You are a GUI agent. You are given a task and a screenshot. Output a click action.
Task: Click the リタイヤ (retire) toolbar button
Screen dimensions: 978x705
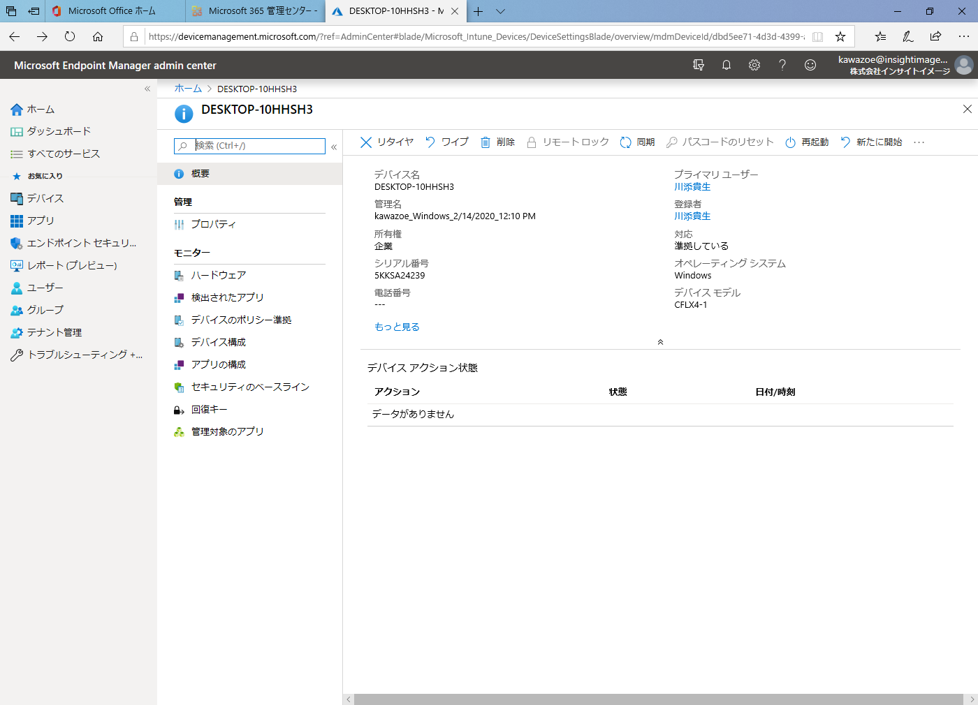[387, 142]
